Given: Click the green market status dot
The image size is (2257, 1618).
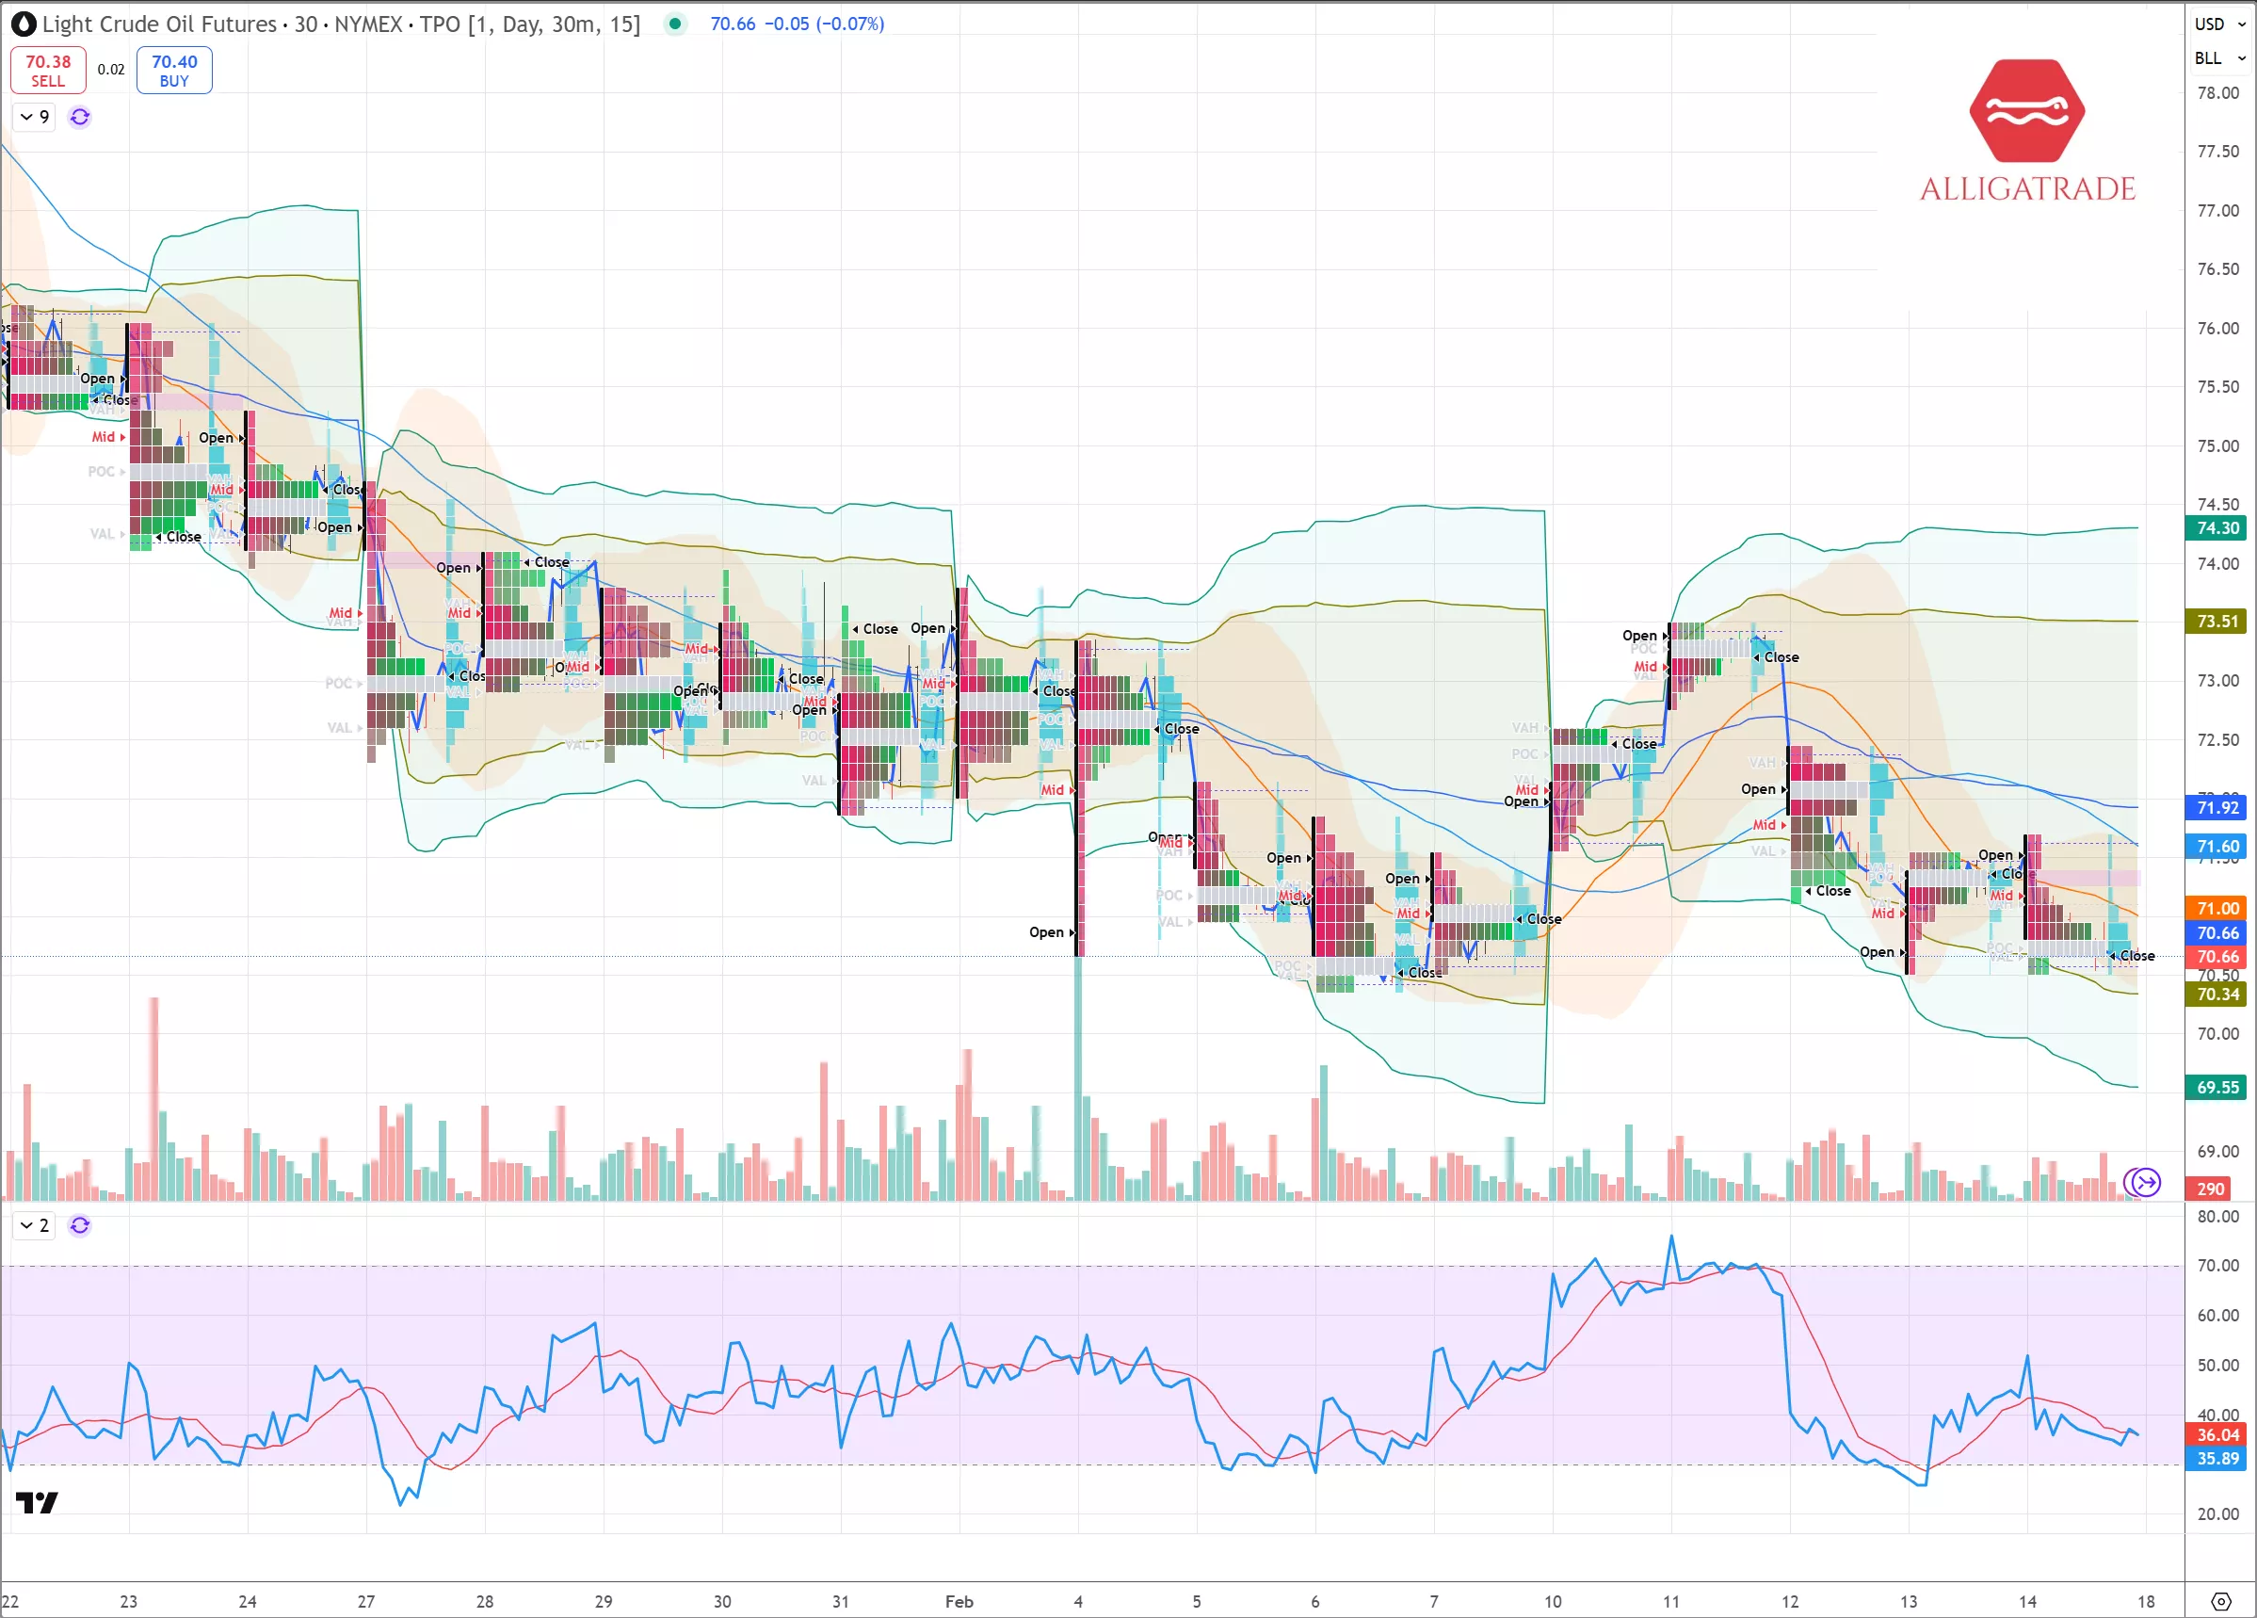Looking at the screenshot, I should [x=675, y=24].
